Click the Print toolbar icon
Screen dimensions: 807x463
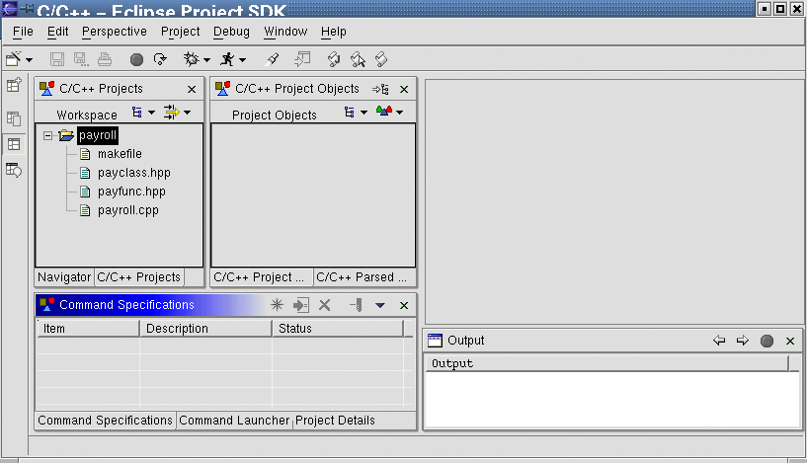tap(105, 59)
